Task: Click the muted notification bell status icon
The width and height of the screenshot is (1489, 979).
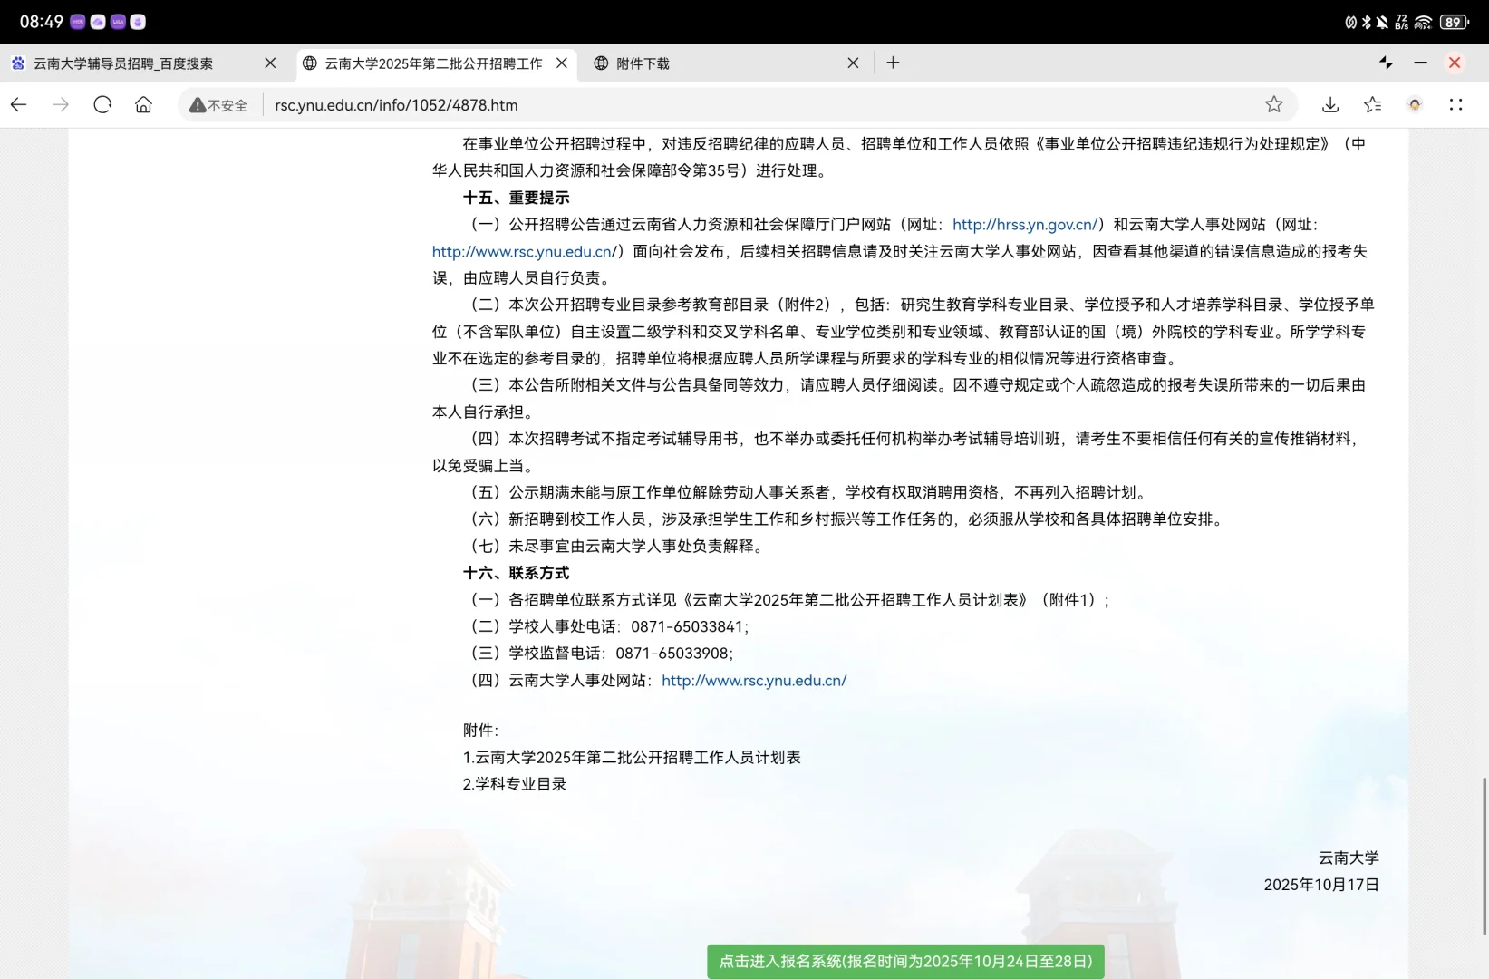Action: (1382, 22)
